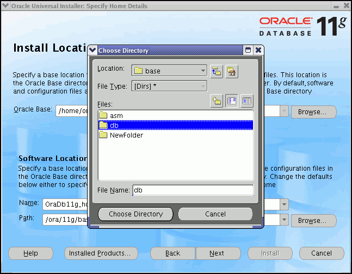Click asm folder icon in Files list
This screenshot has height=274, width=352.
tap(103, 115)
